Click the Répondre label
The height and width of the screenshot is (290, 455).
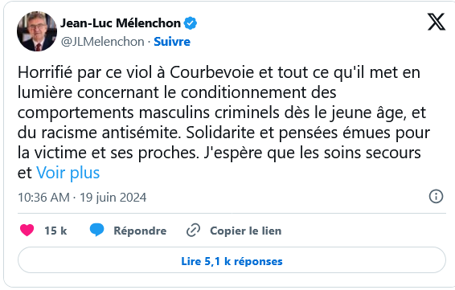tap(140, 231)
